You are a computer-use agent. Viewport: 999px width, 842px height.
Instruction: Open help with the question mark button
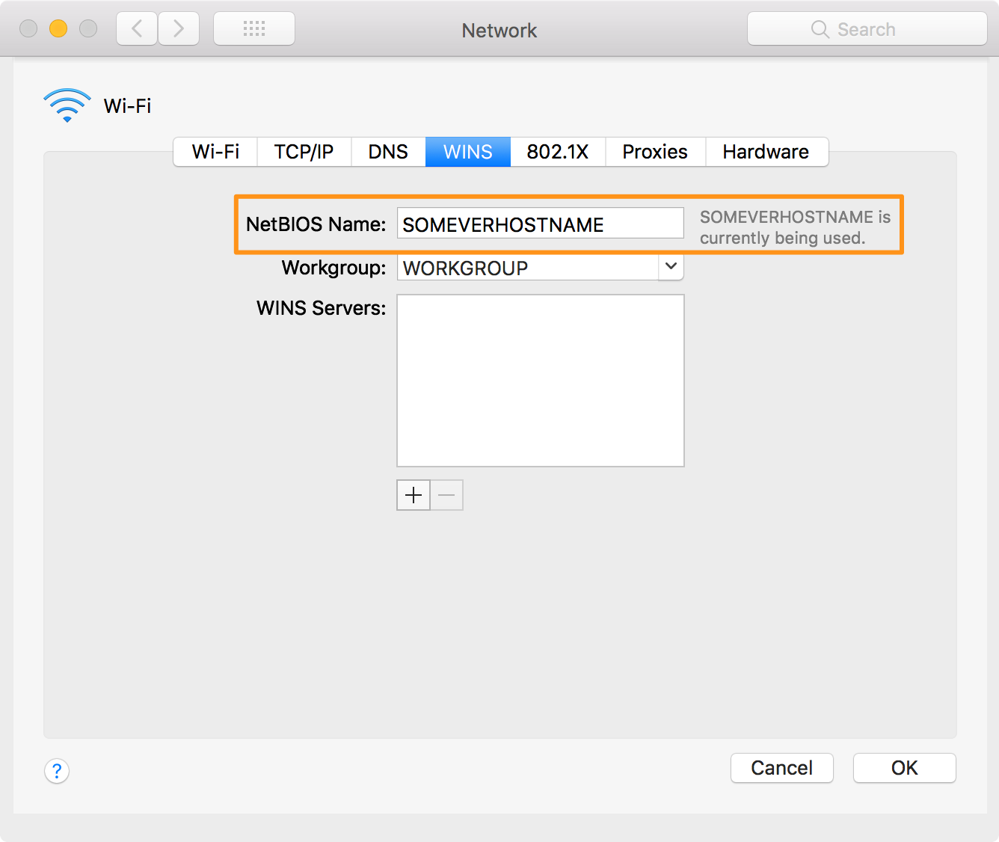tap(57, 770)
